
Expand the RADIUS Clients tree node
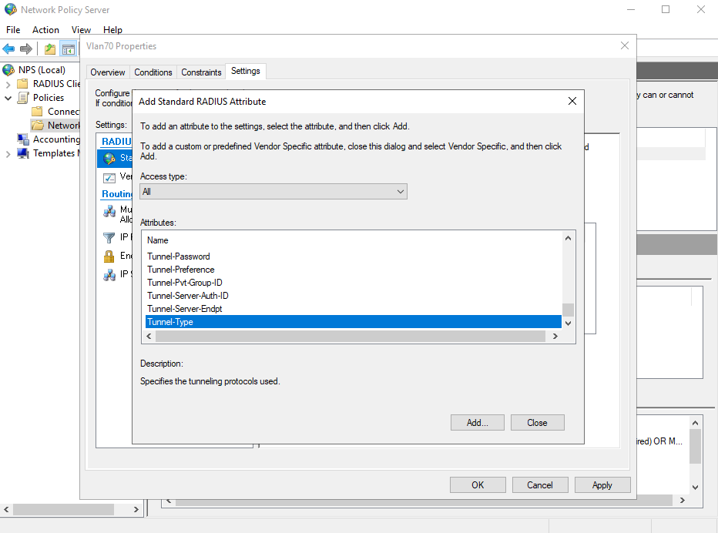coord(8,84)
